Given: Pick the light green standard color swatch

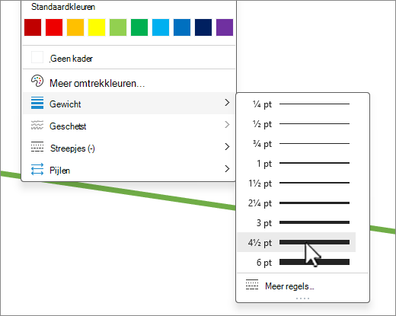Looking at the screenshot, I should pyautogui.click(x=118, y=27).
